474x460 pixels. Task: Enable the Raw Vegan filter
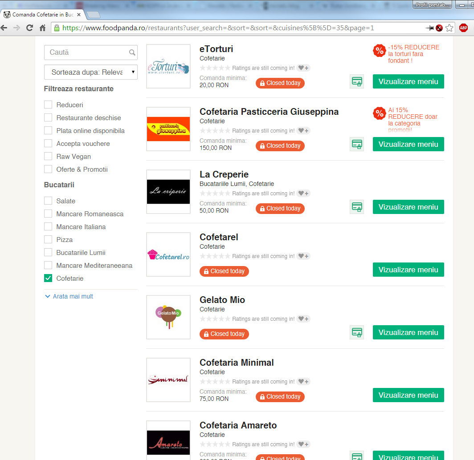click(x=48, y=156)
